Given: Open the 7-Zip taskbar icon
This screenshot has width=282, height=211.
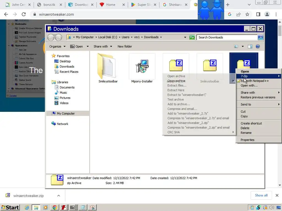Looking at the screenshot, I should pyautogui.click(x=72, y=208).
